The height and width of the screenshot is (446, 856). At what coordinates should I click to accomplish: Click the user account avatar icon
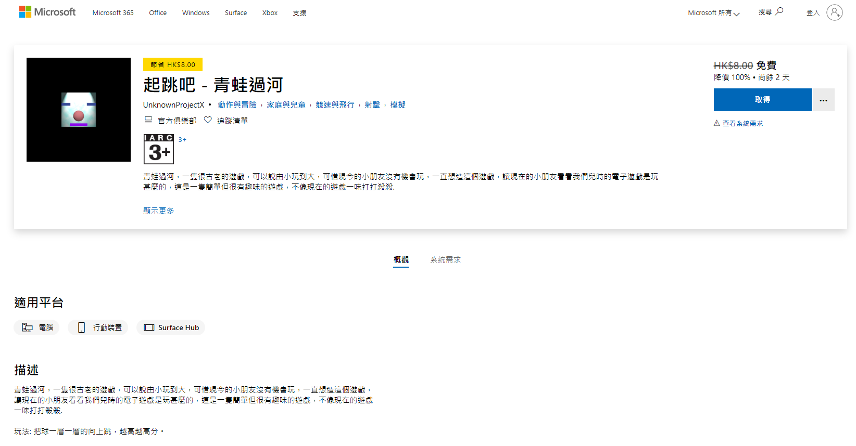834,12
